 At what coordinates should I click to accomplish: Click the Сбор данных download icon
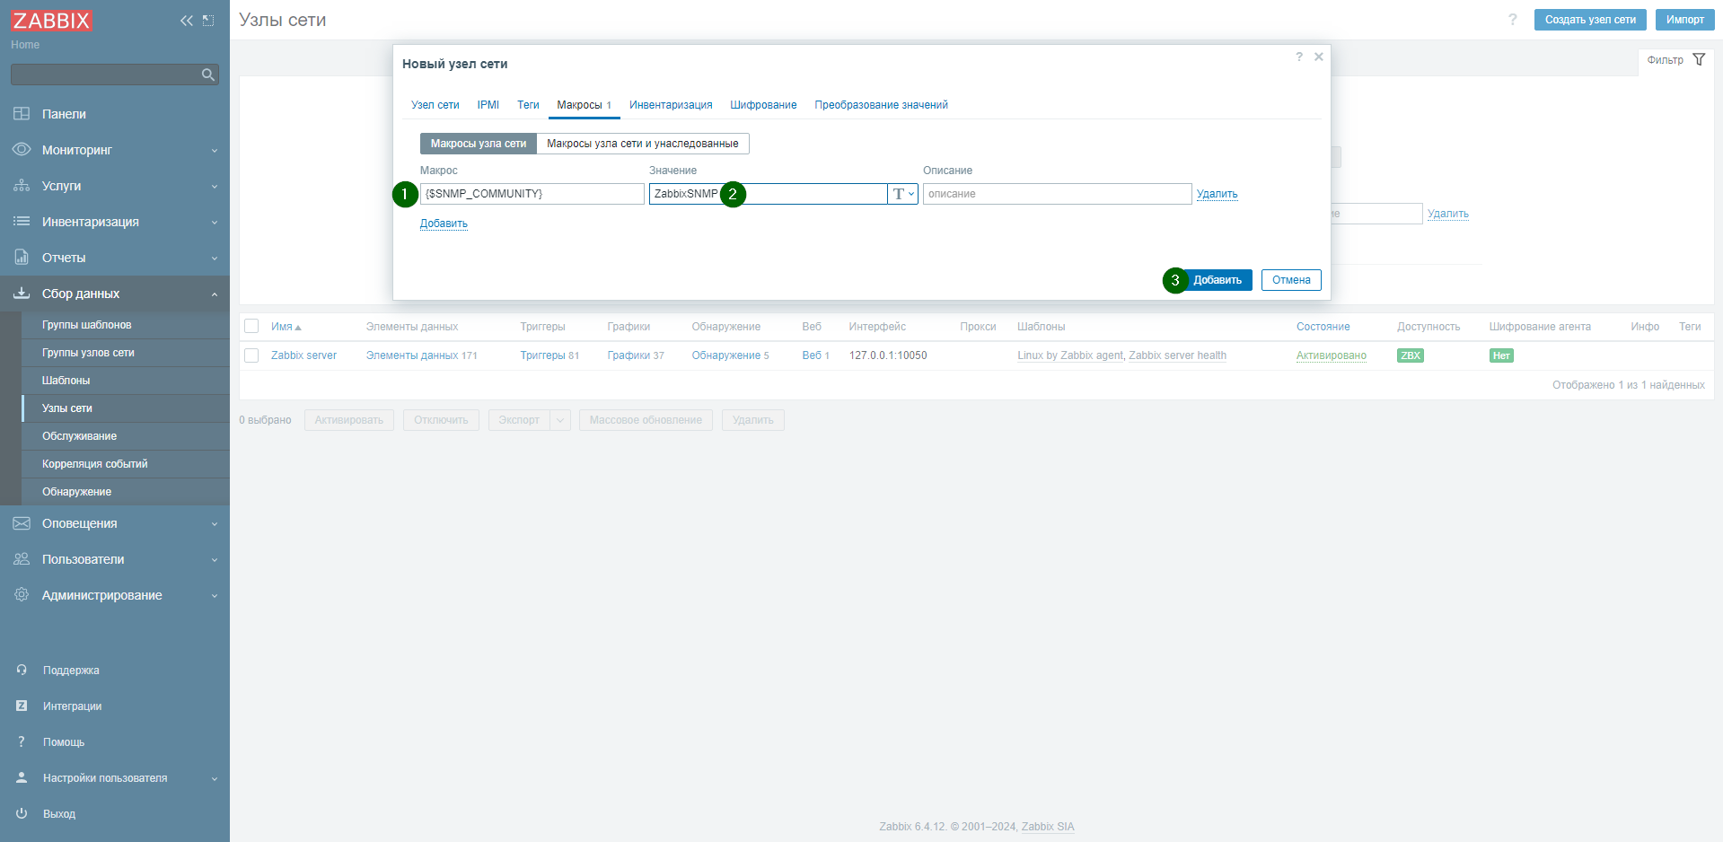(22, 294)
